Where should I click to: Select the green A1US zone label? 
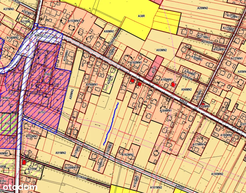(x=8, y=123)
